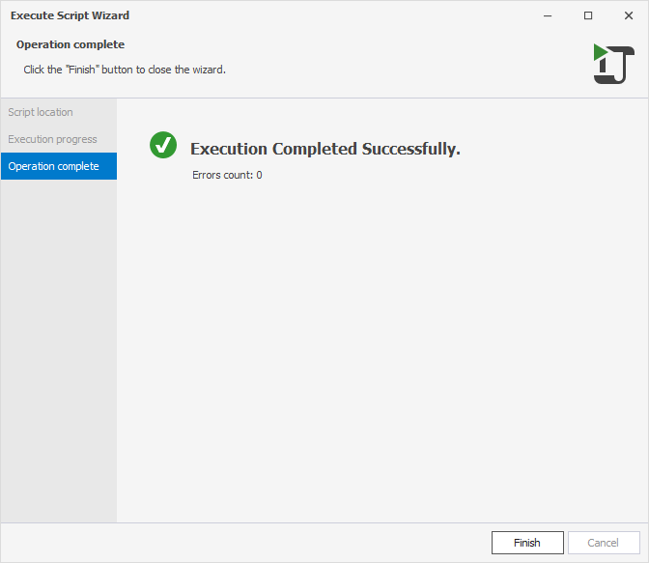Click the 'Operation complete' header title
This screenshot has height=563, width=649.
tap(71, 44)
